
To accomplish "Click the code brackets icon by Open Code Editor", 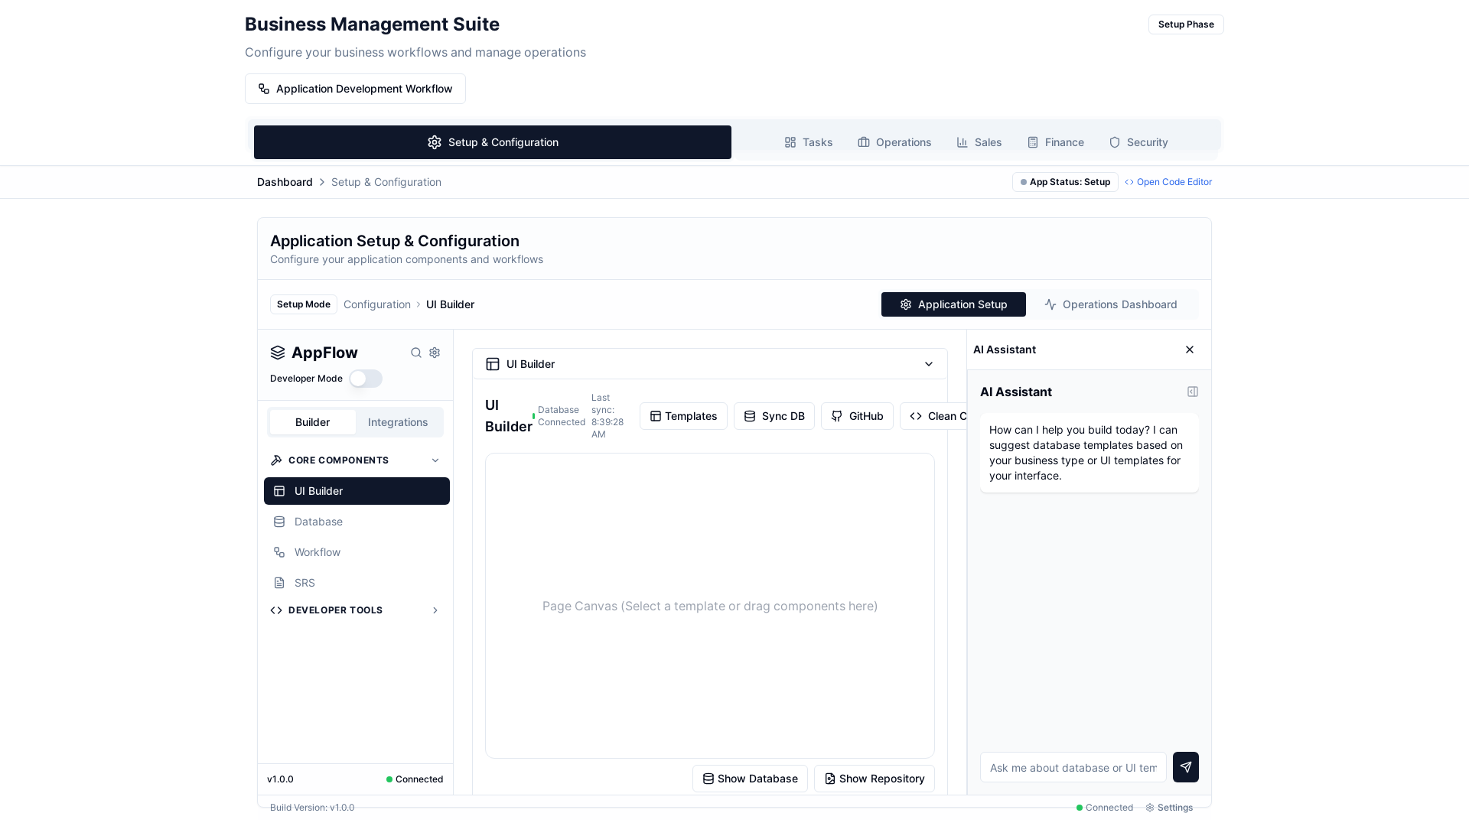I will tap(1129, 182).
